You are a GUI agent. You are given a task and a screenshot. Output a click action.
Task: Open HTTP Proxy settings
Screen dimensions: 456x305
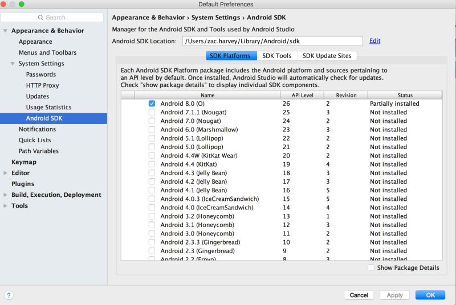click(x=42, y=85)
